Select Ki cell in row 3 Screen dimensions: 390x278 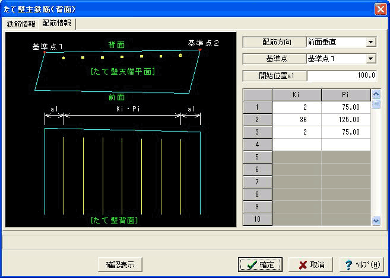tap(297, 132)
